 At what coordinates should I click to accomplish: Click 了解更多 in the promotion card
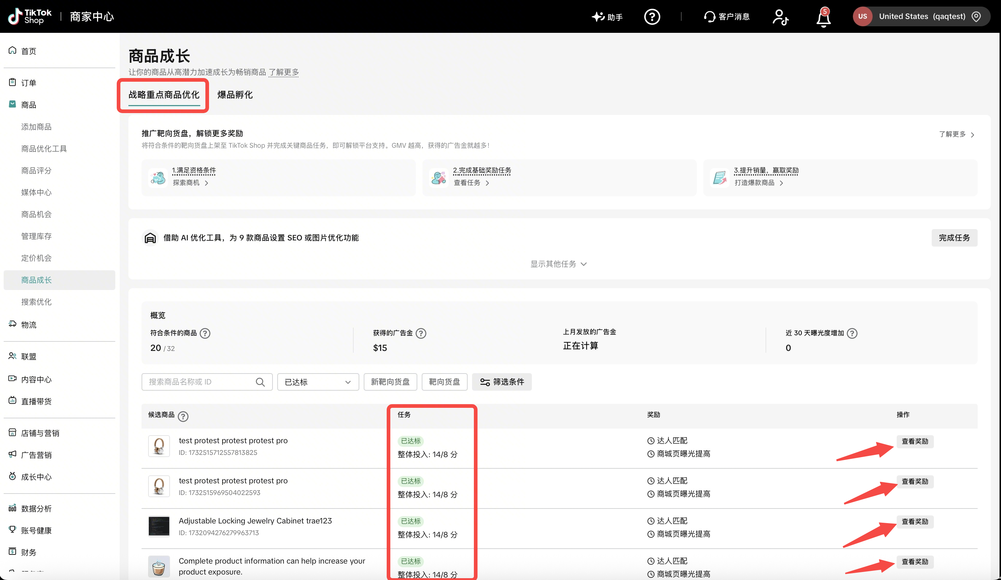click(x=956, y=134)
